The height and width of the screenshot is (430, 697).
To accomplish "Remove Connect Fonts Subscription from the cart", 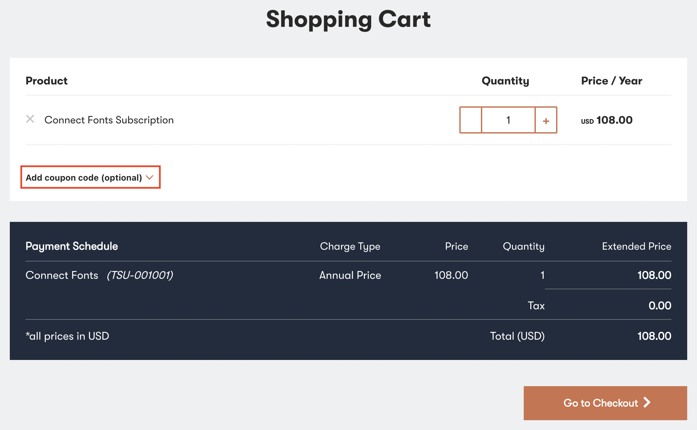I will point(30,119).
